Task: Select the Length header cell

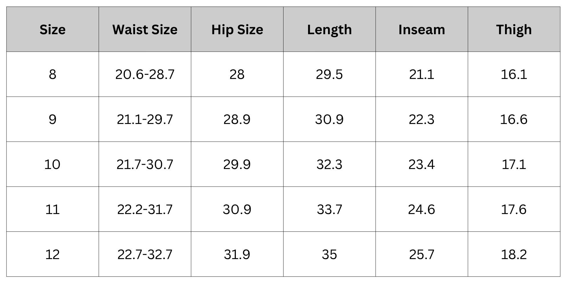Action: (329, 29)
